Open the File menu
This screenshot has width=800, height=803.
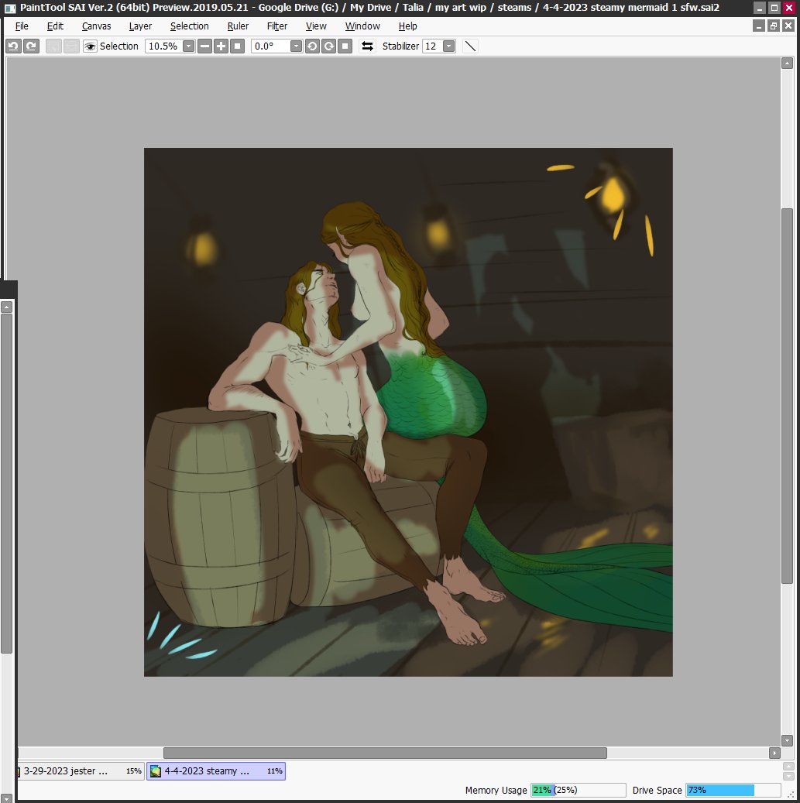tap(22, 26)
